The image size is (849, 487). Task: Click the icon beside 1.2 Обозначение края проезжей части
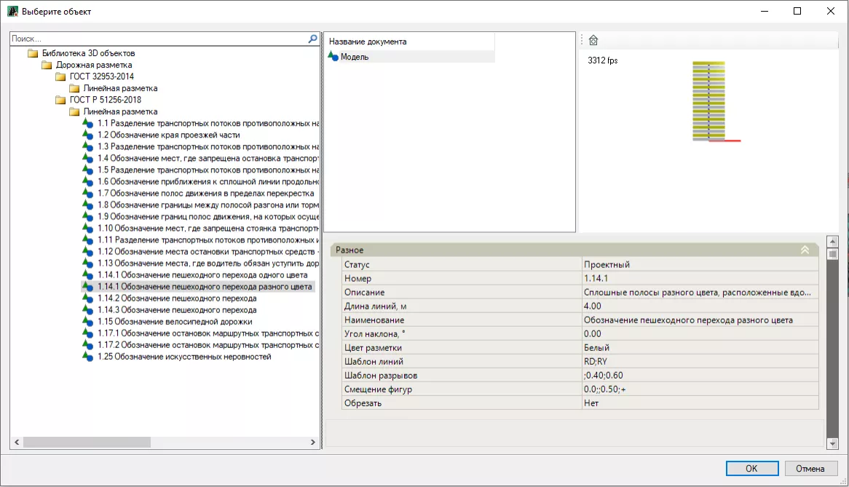click(88, 135)
